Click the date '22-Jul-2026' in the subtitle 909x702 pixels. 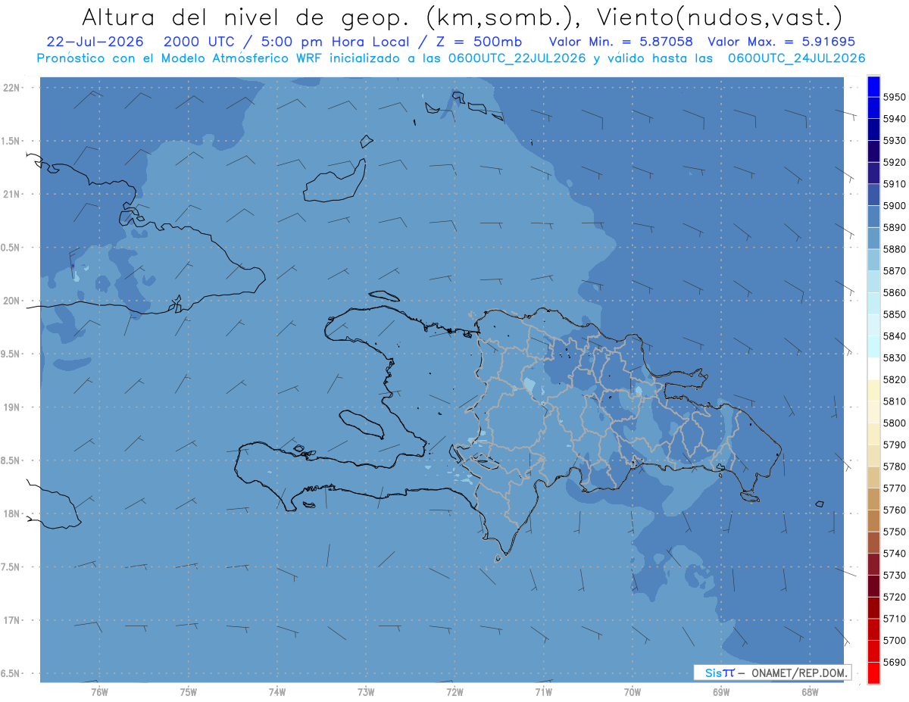click(x=95, y=42)
